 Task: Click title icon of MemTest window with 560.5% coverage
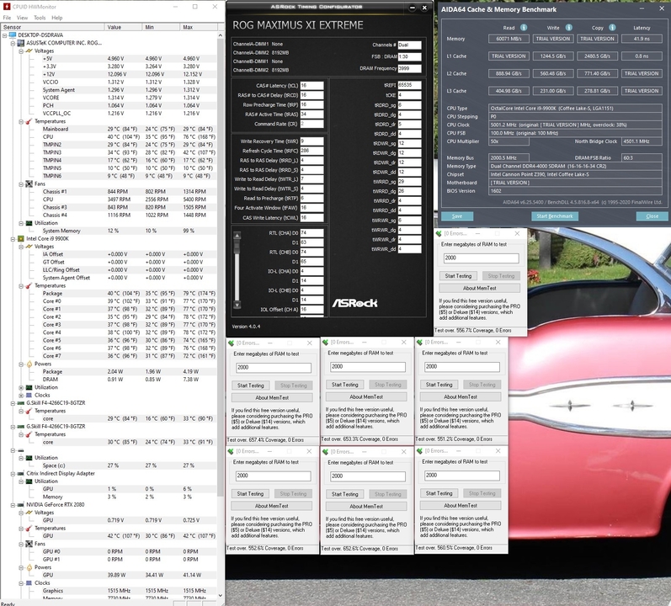click(x=419, y=451)
